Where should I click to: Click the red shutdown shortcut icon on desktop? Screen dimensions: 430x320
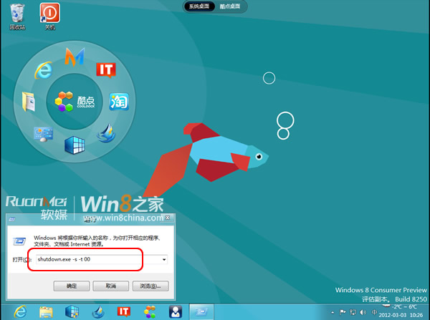coord(49,14)
